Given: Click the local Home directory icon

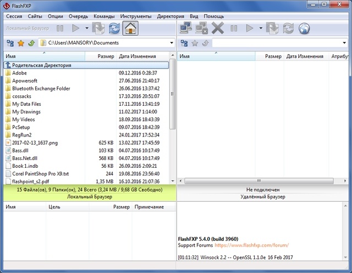Looking at the screenshot, I should point(130,28).
